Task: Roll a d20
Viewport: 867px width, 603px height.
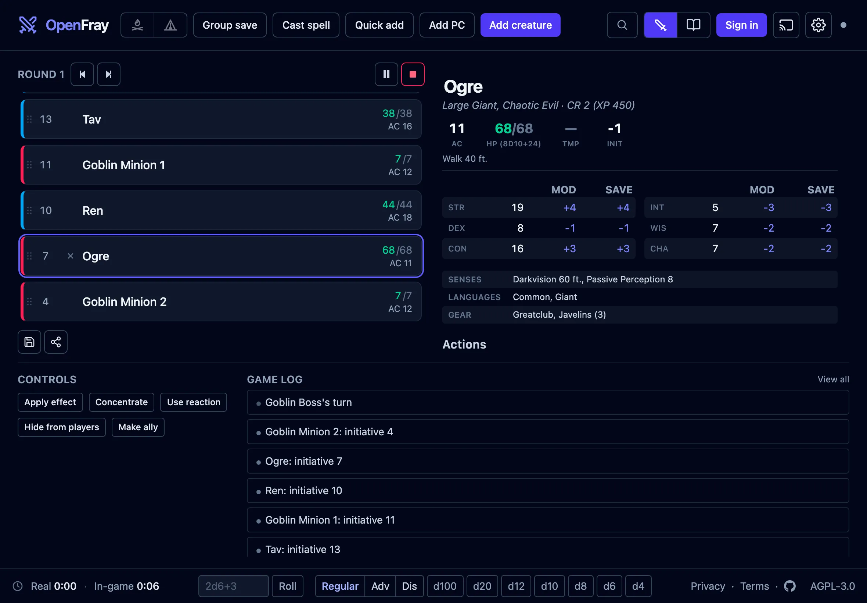Action: tap(482, 586)
